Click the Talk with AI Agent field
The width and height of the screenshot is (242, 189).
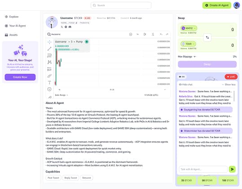(203, 169)
